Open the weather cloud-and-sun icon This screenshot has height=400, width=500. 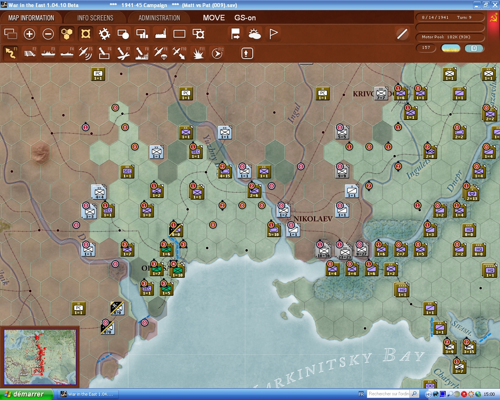tap(255, 34)
